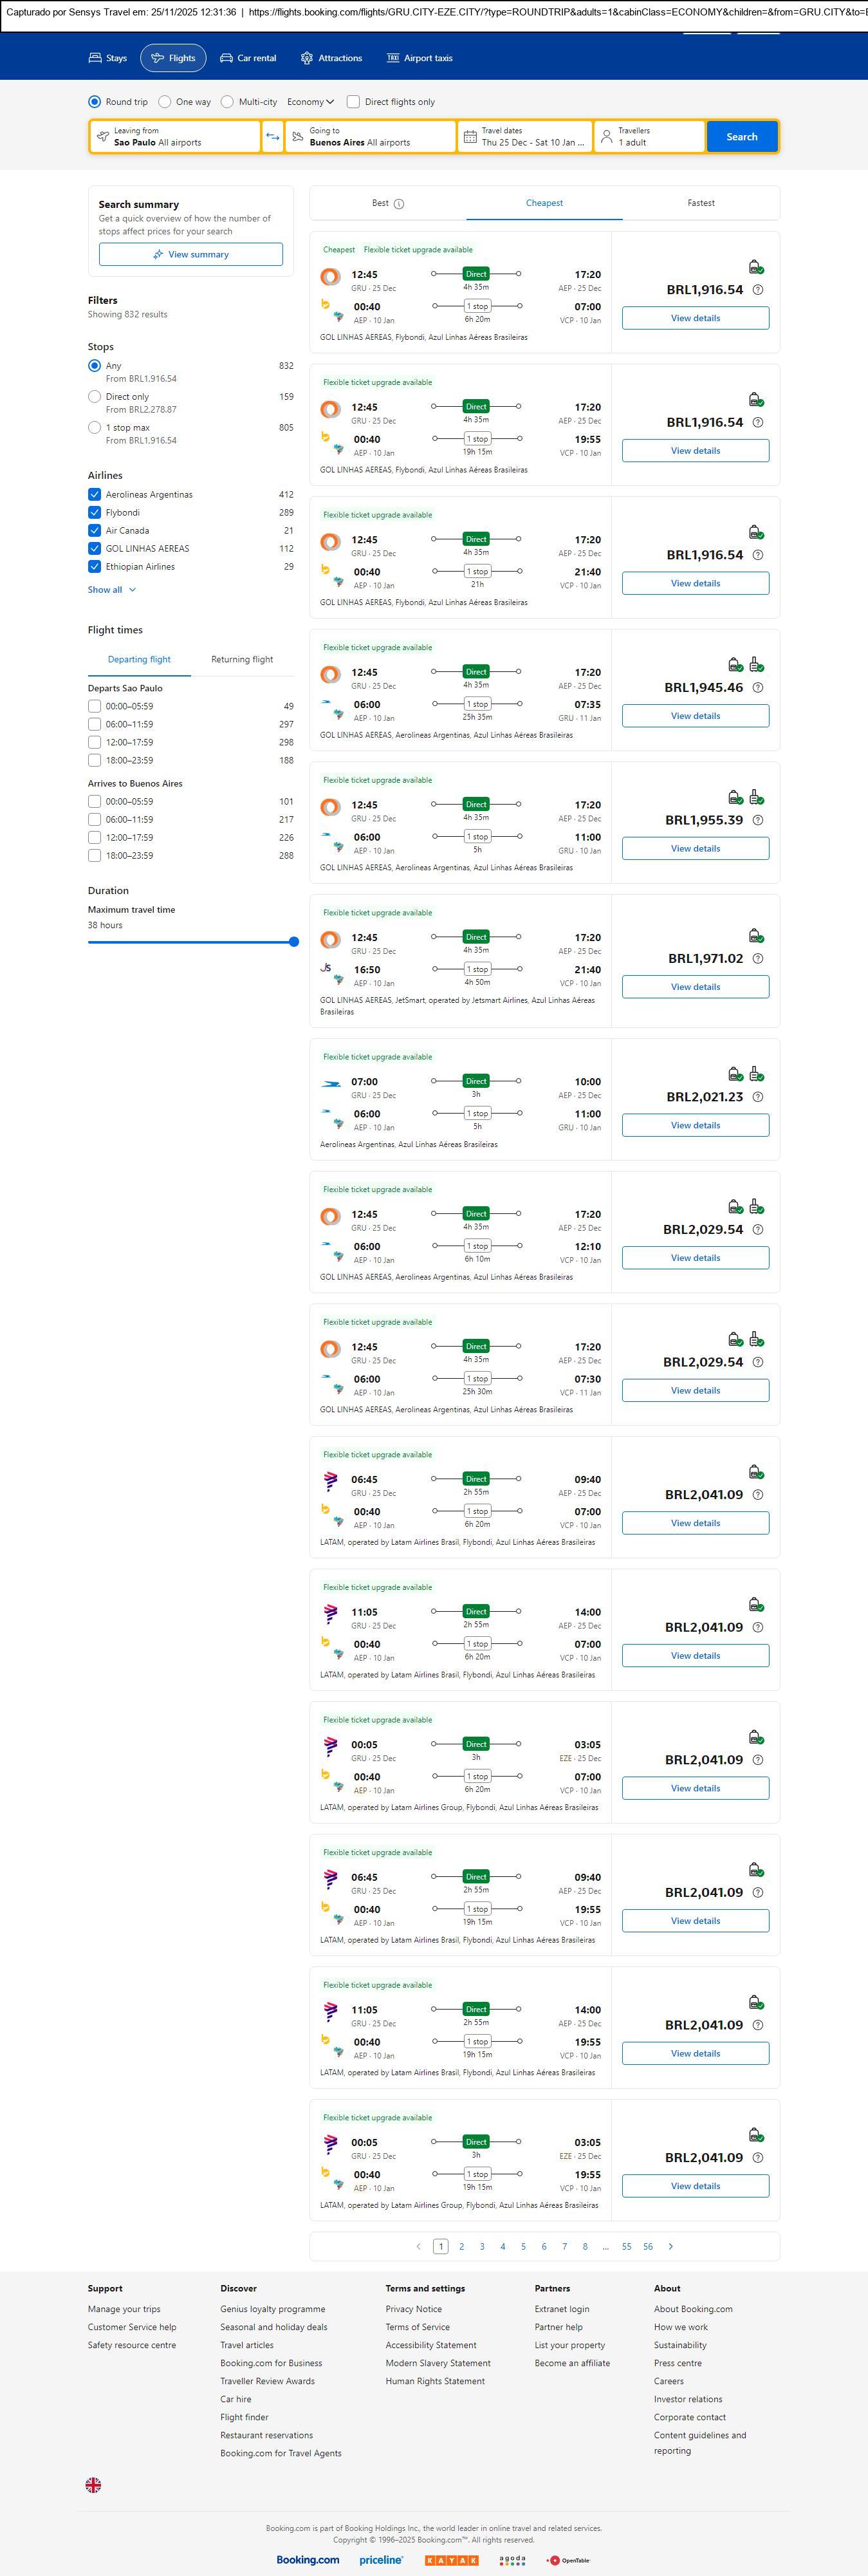Click the blue Search button
868x2576 pixels.
[x=741, y=137]
